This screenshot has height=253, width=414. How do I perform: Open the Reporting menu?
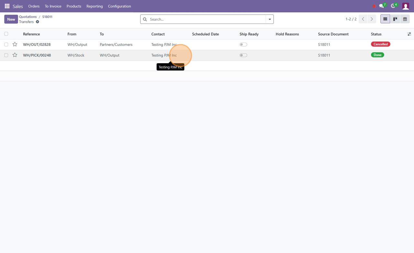[x=94, y=6]
